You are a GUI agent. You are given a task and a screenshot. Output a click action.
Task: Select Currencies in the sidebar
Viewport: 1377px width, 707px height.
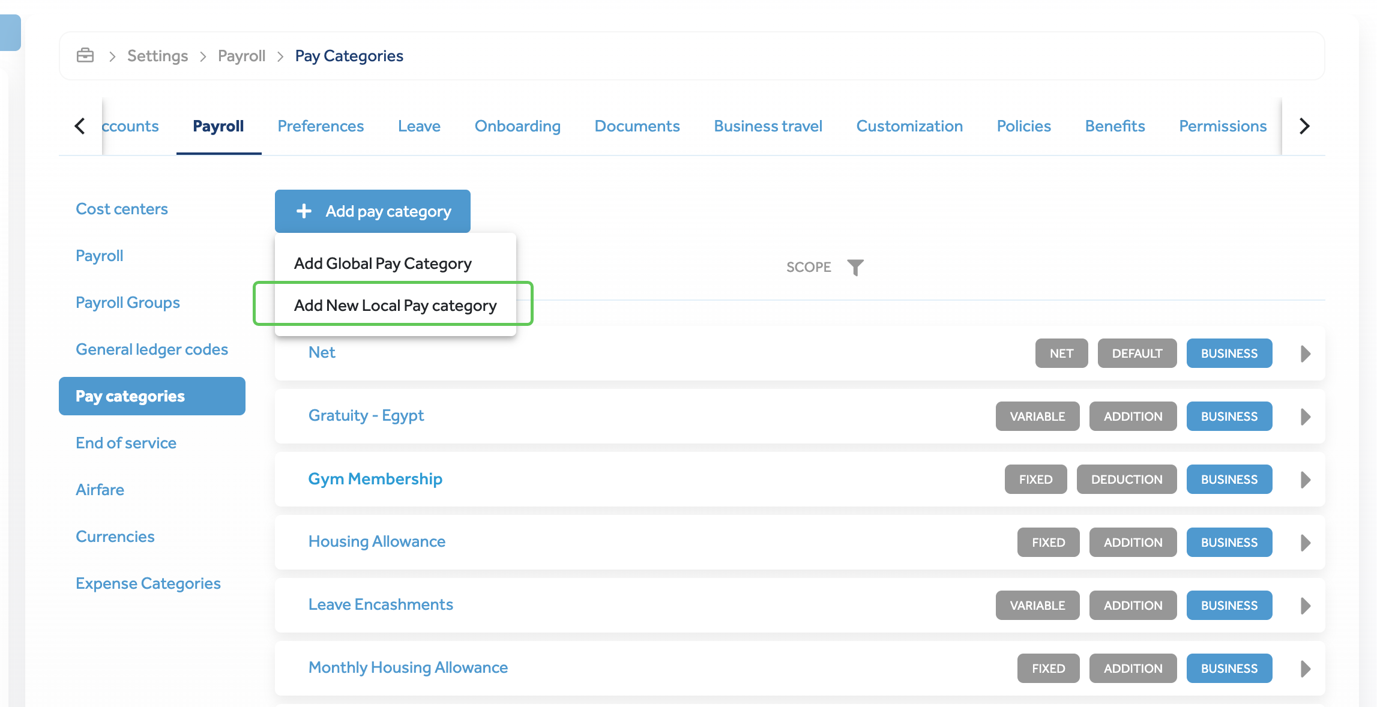(x=115, y=536)
